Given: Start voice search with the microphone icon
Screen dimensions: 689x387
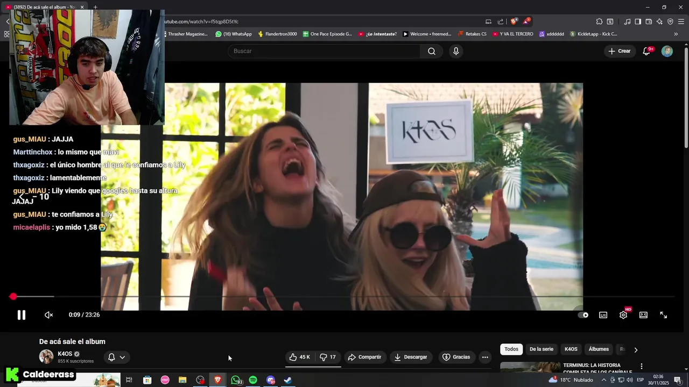Looking at the screenshot, I should click(456, 51).
